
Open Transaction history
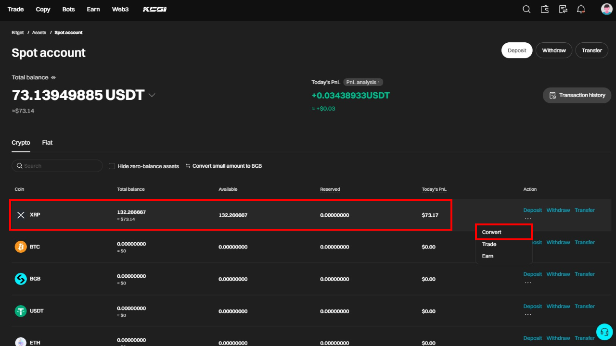(577, 95)
